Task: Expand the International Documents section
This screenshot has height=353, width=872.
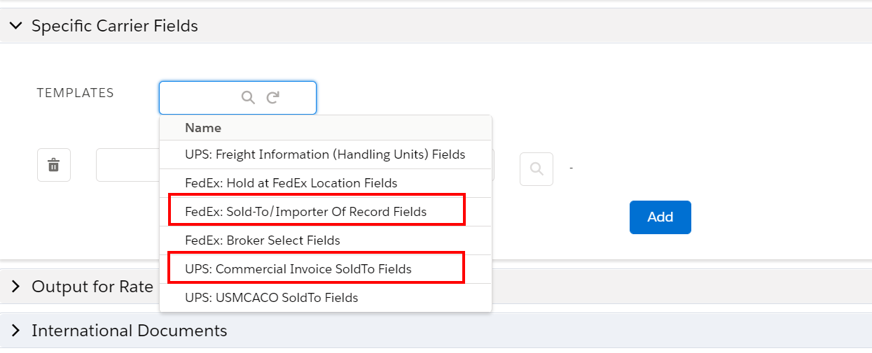Action: tap(15, 331)
